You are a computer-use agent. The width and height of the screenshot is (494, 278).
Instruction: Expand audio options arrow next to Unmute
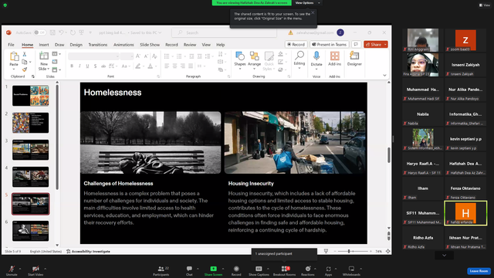point(20,269)
